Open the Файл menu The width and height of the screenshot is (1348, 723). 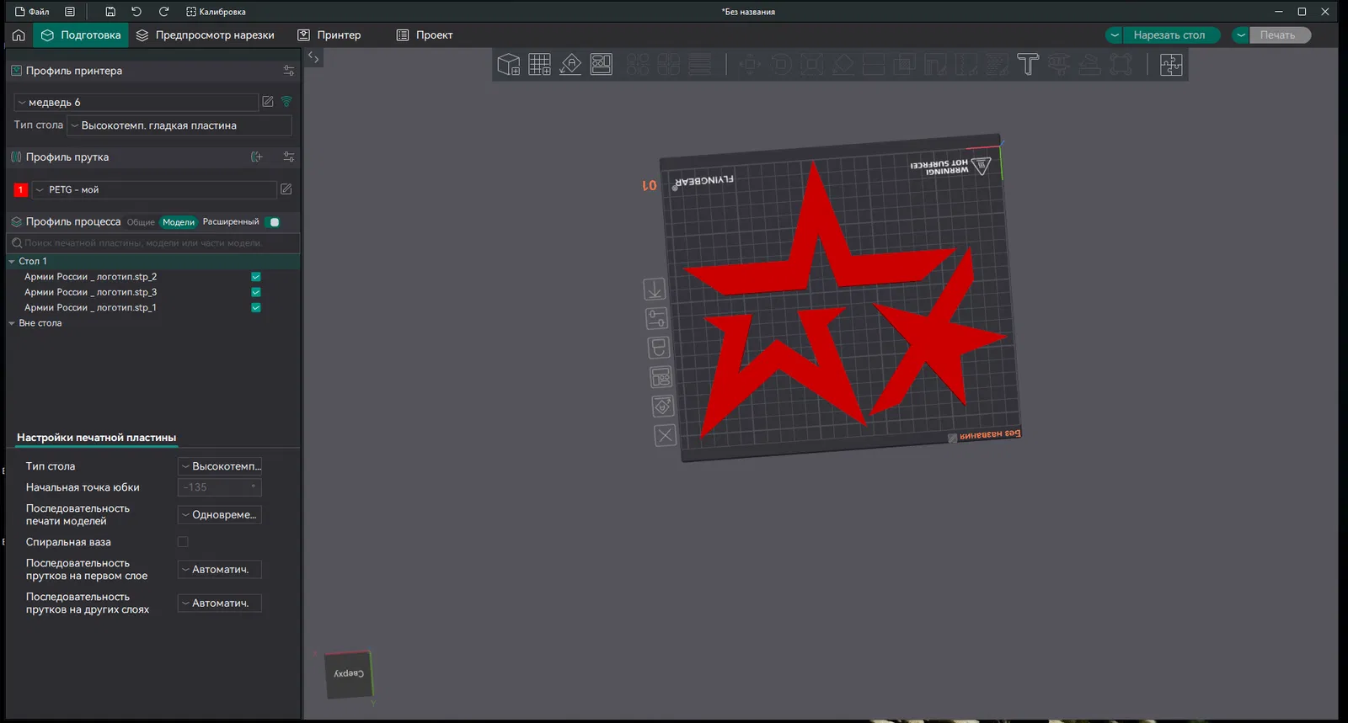33,12
